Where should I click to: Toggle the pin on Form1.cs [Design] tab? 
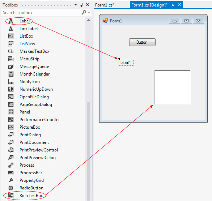coord(173,5)
